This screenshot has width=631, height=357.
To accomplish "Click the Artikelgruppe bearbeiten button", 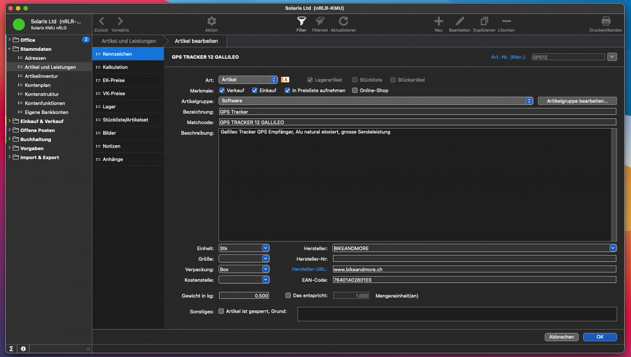I will coord(577,101).
